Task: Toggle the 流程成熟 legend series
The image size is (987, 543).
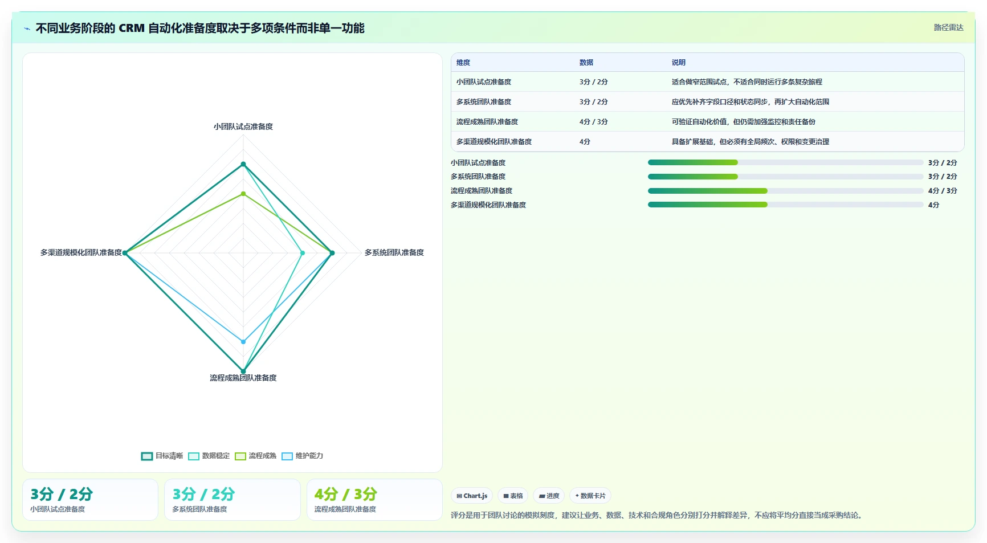Action: [256, 456]
